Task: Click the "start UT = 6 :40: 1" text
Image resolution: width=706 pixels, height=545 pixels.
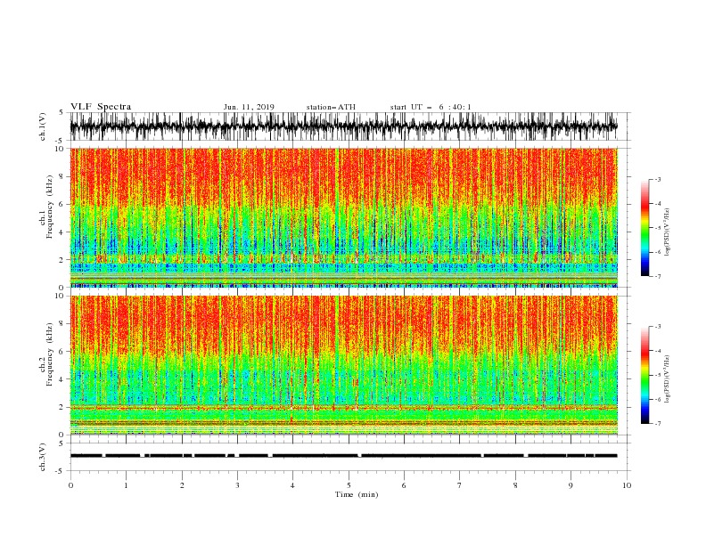Action: pos(431,107)
